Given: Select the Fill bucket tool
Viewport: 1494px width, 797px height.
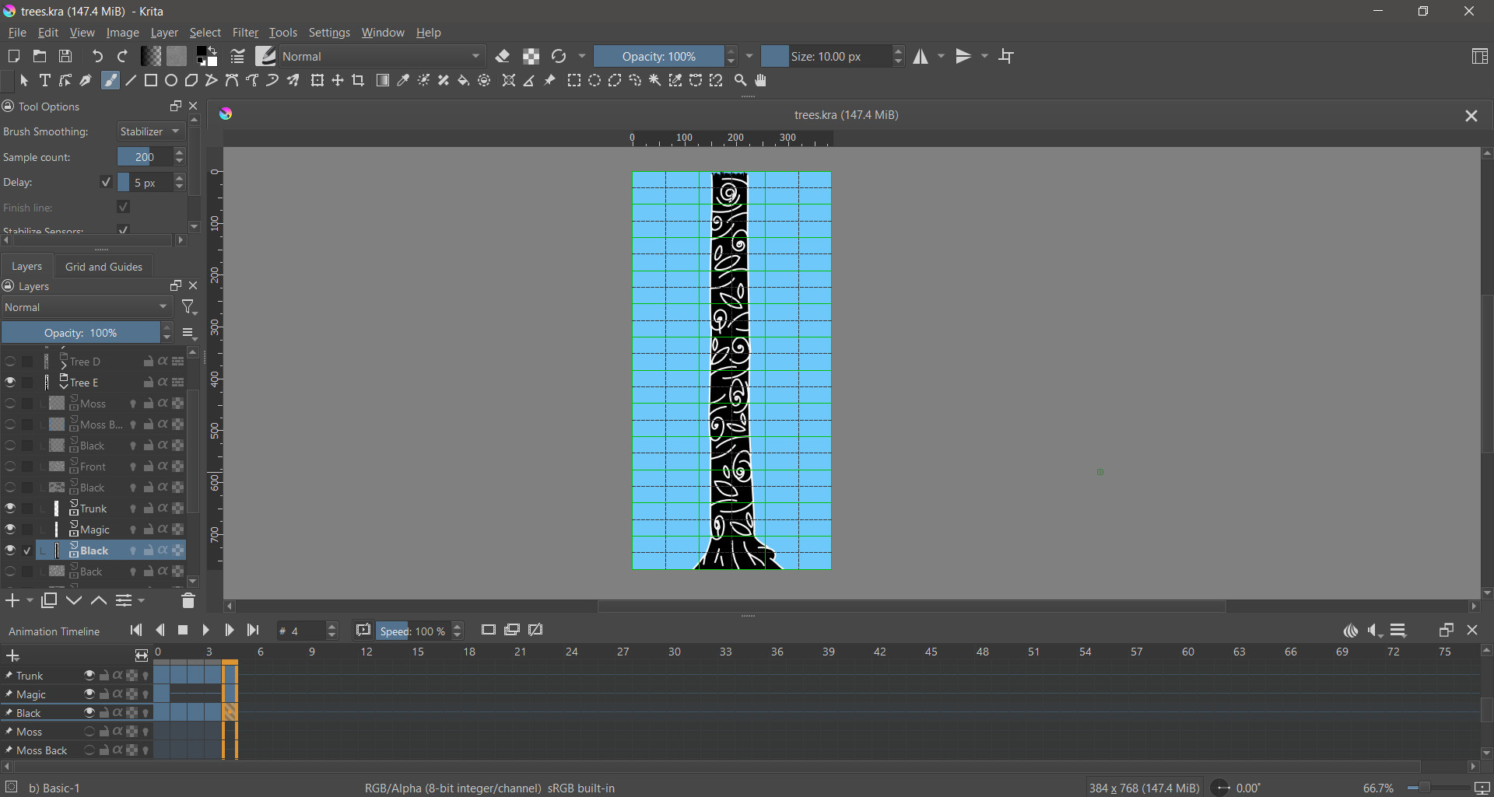Looking at the screenshot, I should point(464,81).
